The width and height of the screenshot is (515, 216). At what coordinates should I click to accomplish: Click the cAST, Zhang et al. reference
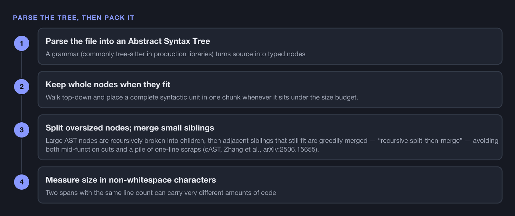[232, 149]
